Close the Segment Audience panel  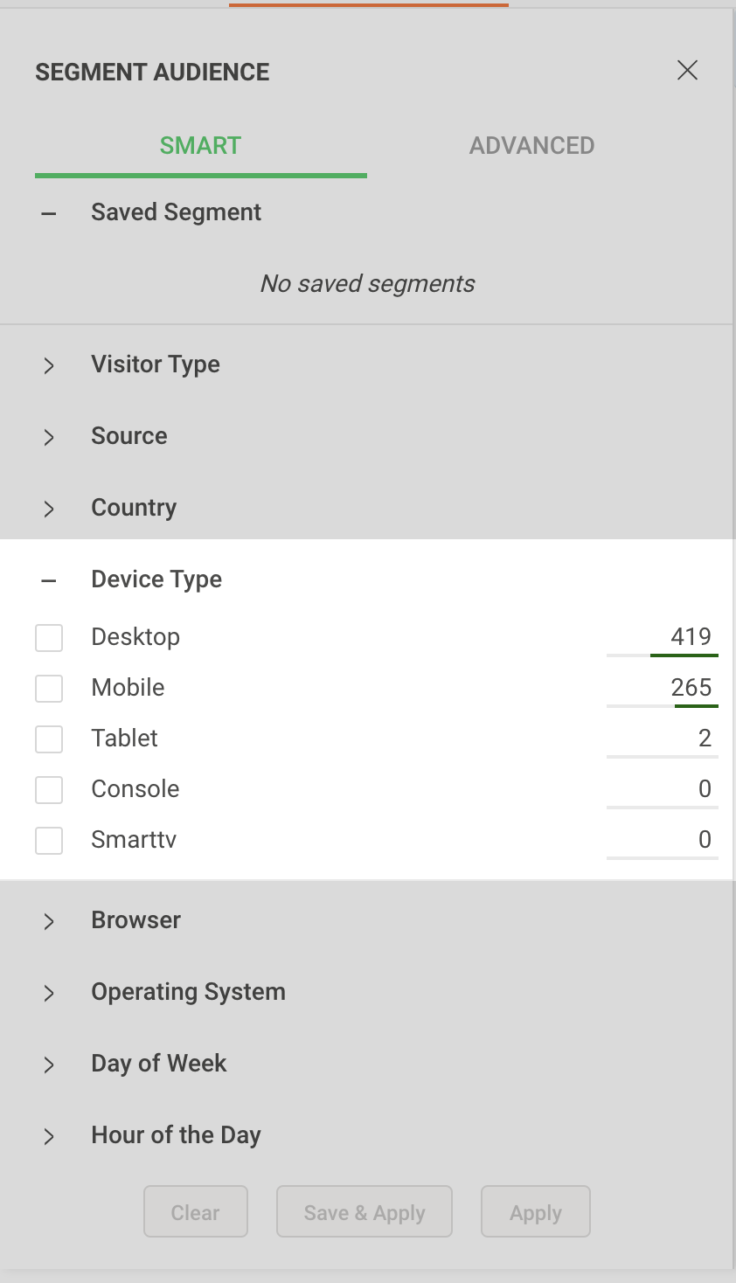tap(687, 71)
